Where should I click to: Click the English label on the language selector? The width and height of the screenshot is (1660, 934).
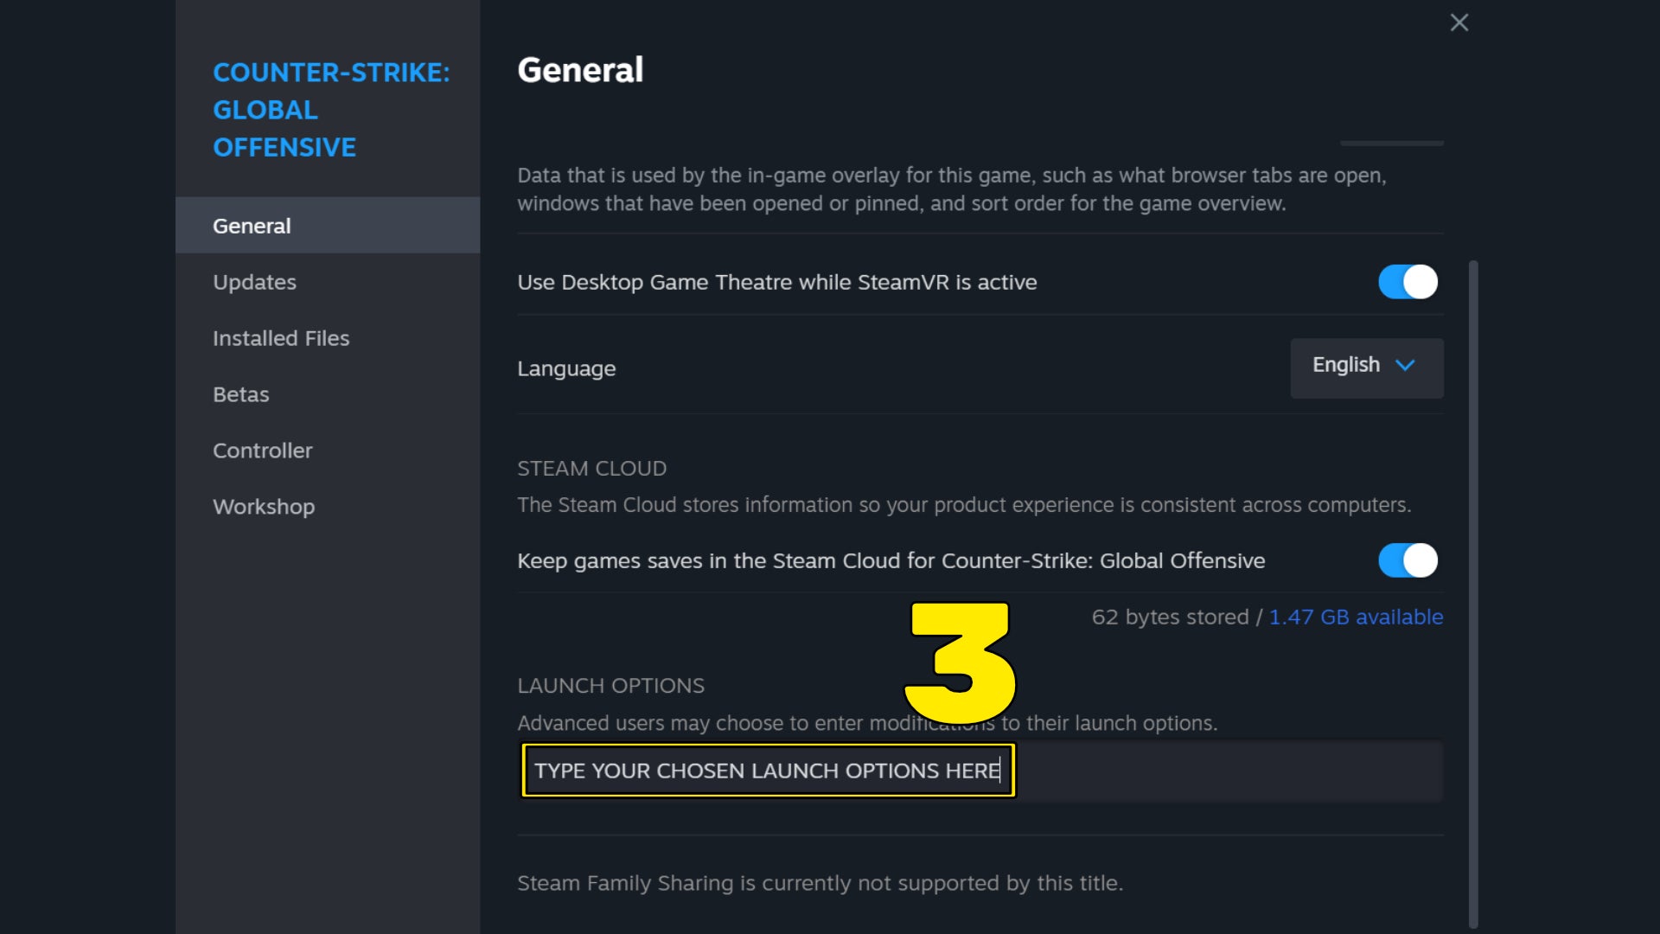pos(1346,365)
